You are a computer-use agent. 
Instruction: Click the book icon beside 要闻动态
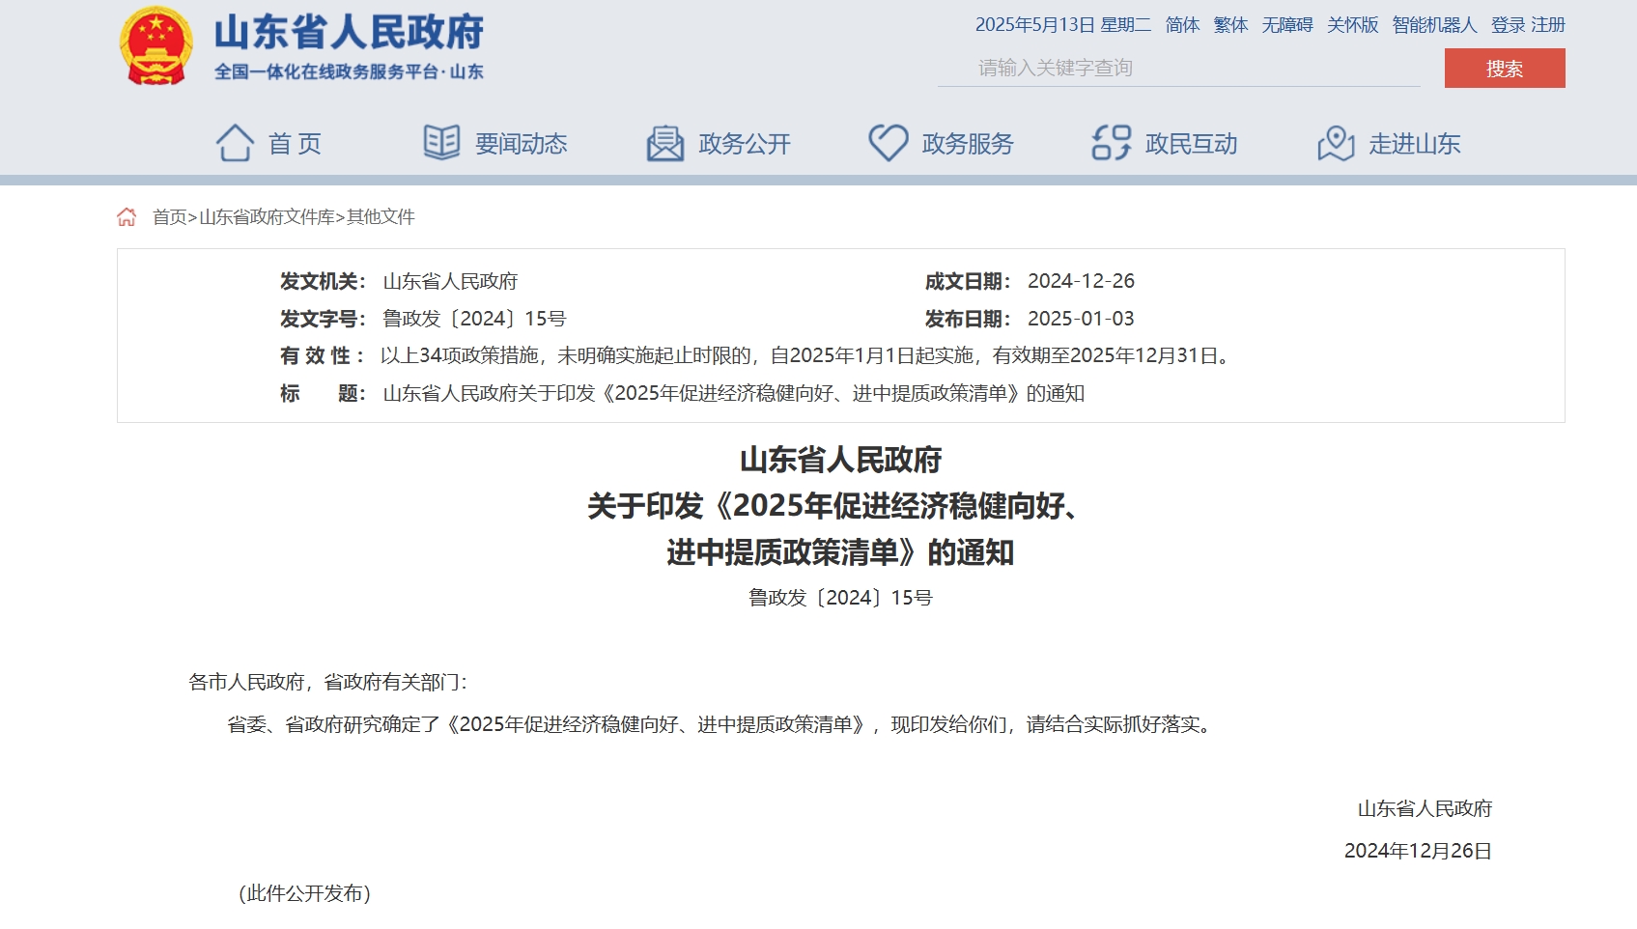pos(441,143)
